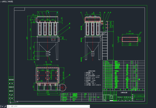Screen dimensions: 156x108
Task: Open the recent commands dropdown in command line
Action: click(x=9, y=107)
